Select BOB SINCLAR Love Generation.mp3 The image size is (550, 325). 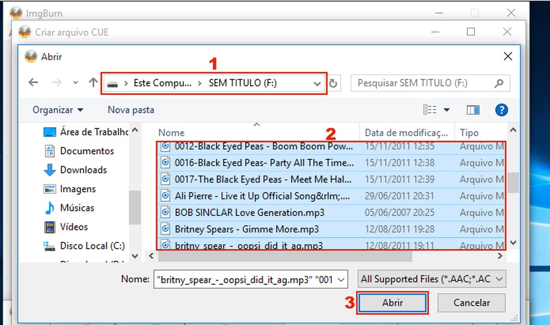[249, 212]
